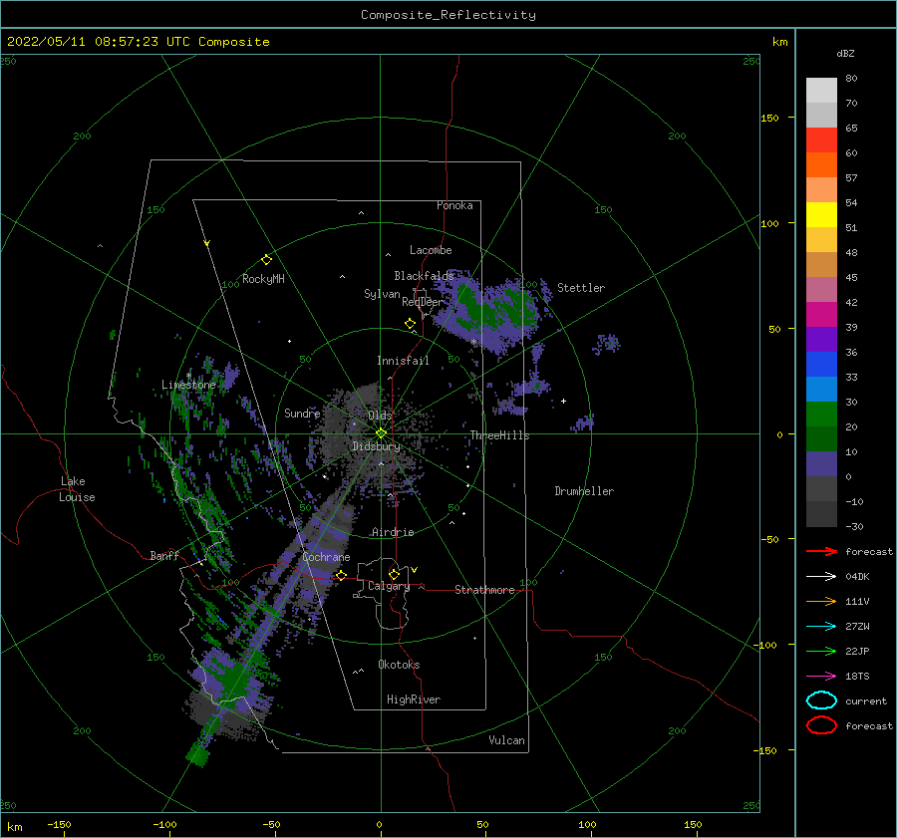Click the 04DK legend label
This screenshot has width=897, height=838.
click(857, 576)
